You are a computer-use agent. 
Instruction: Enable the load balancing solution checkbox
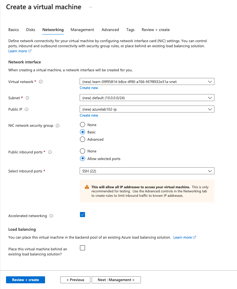coord(82,248)
